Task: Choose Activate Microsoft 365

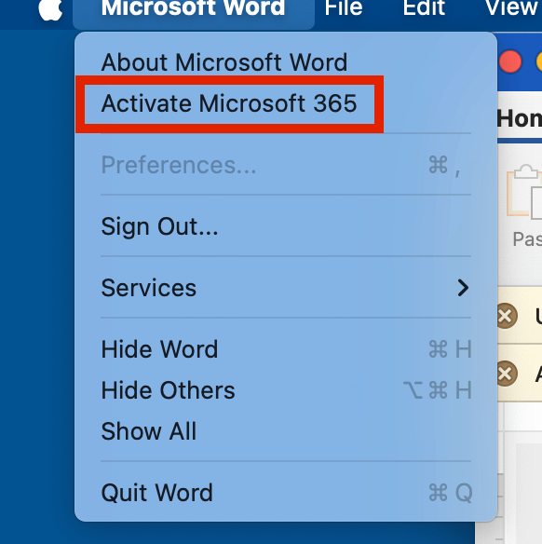Action: (x=286, y=103)
